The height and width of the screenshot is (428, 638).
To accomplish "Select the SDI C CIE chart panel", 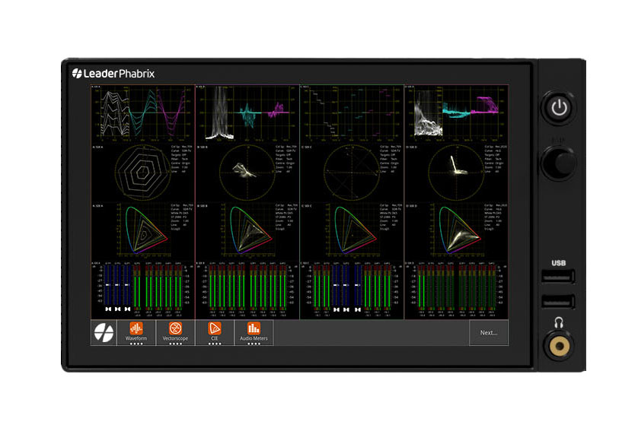I will pyautogui.click(x=352, y=231).
